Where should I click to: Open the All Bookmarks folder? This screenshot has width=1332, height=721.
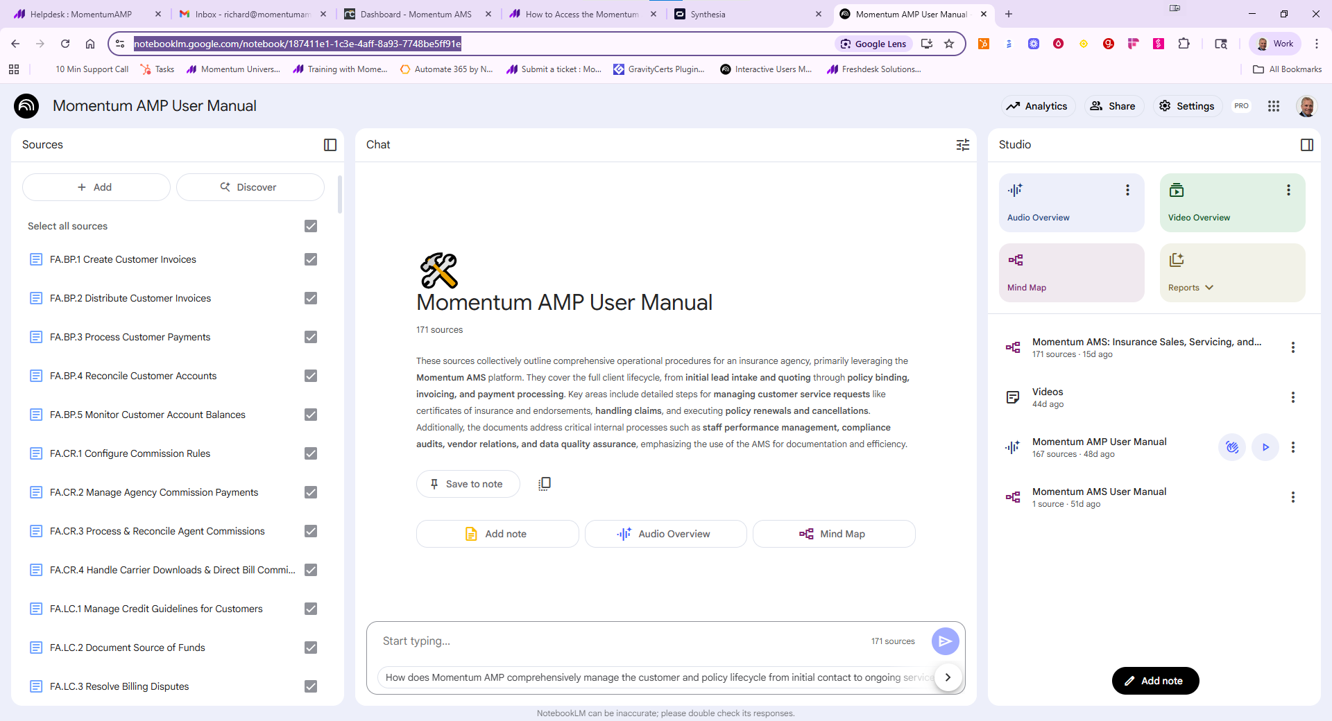pos(1288,69)
